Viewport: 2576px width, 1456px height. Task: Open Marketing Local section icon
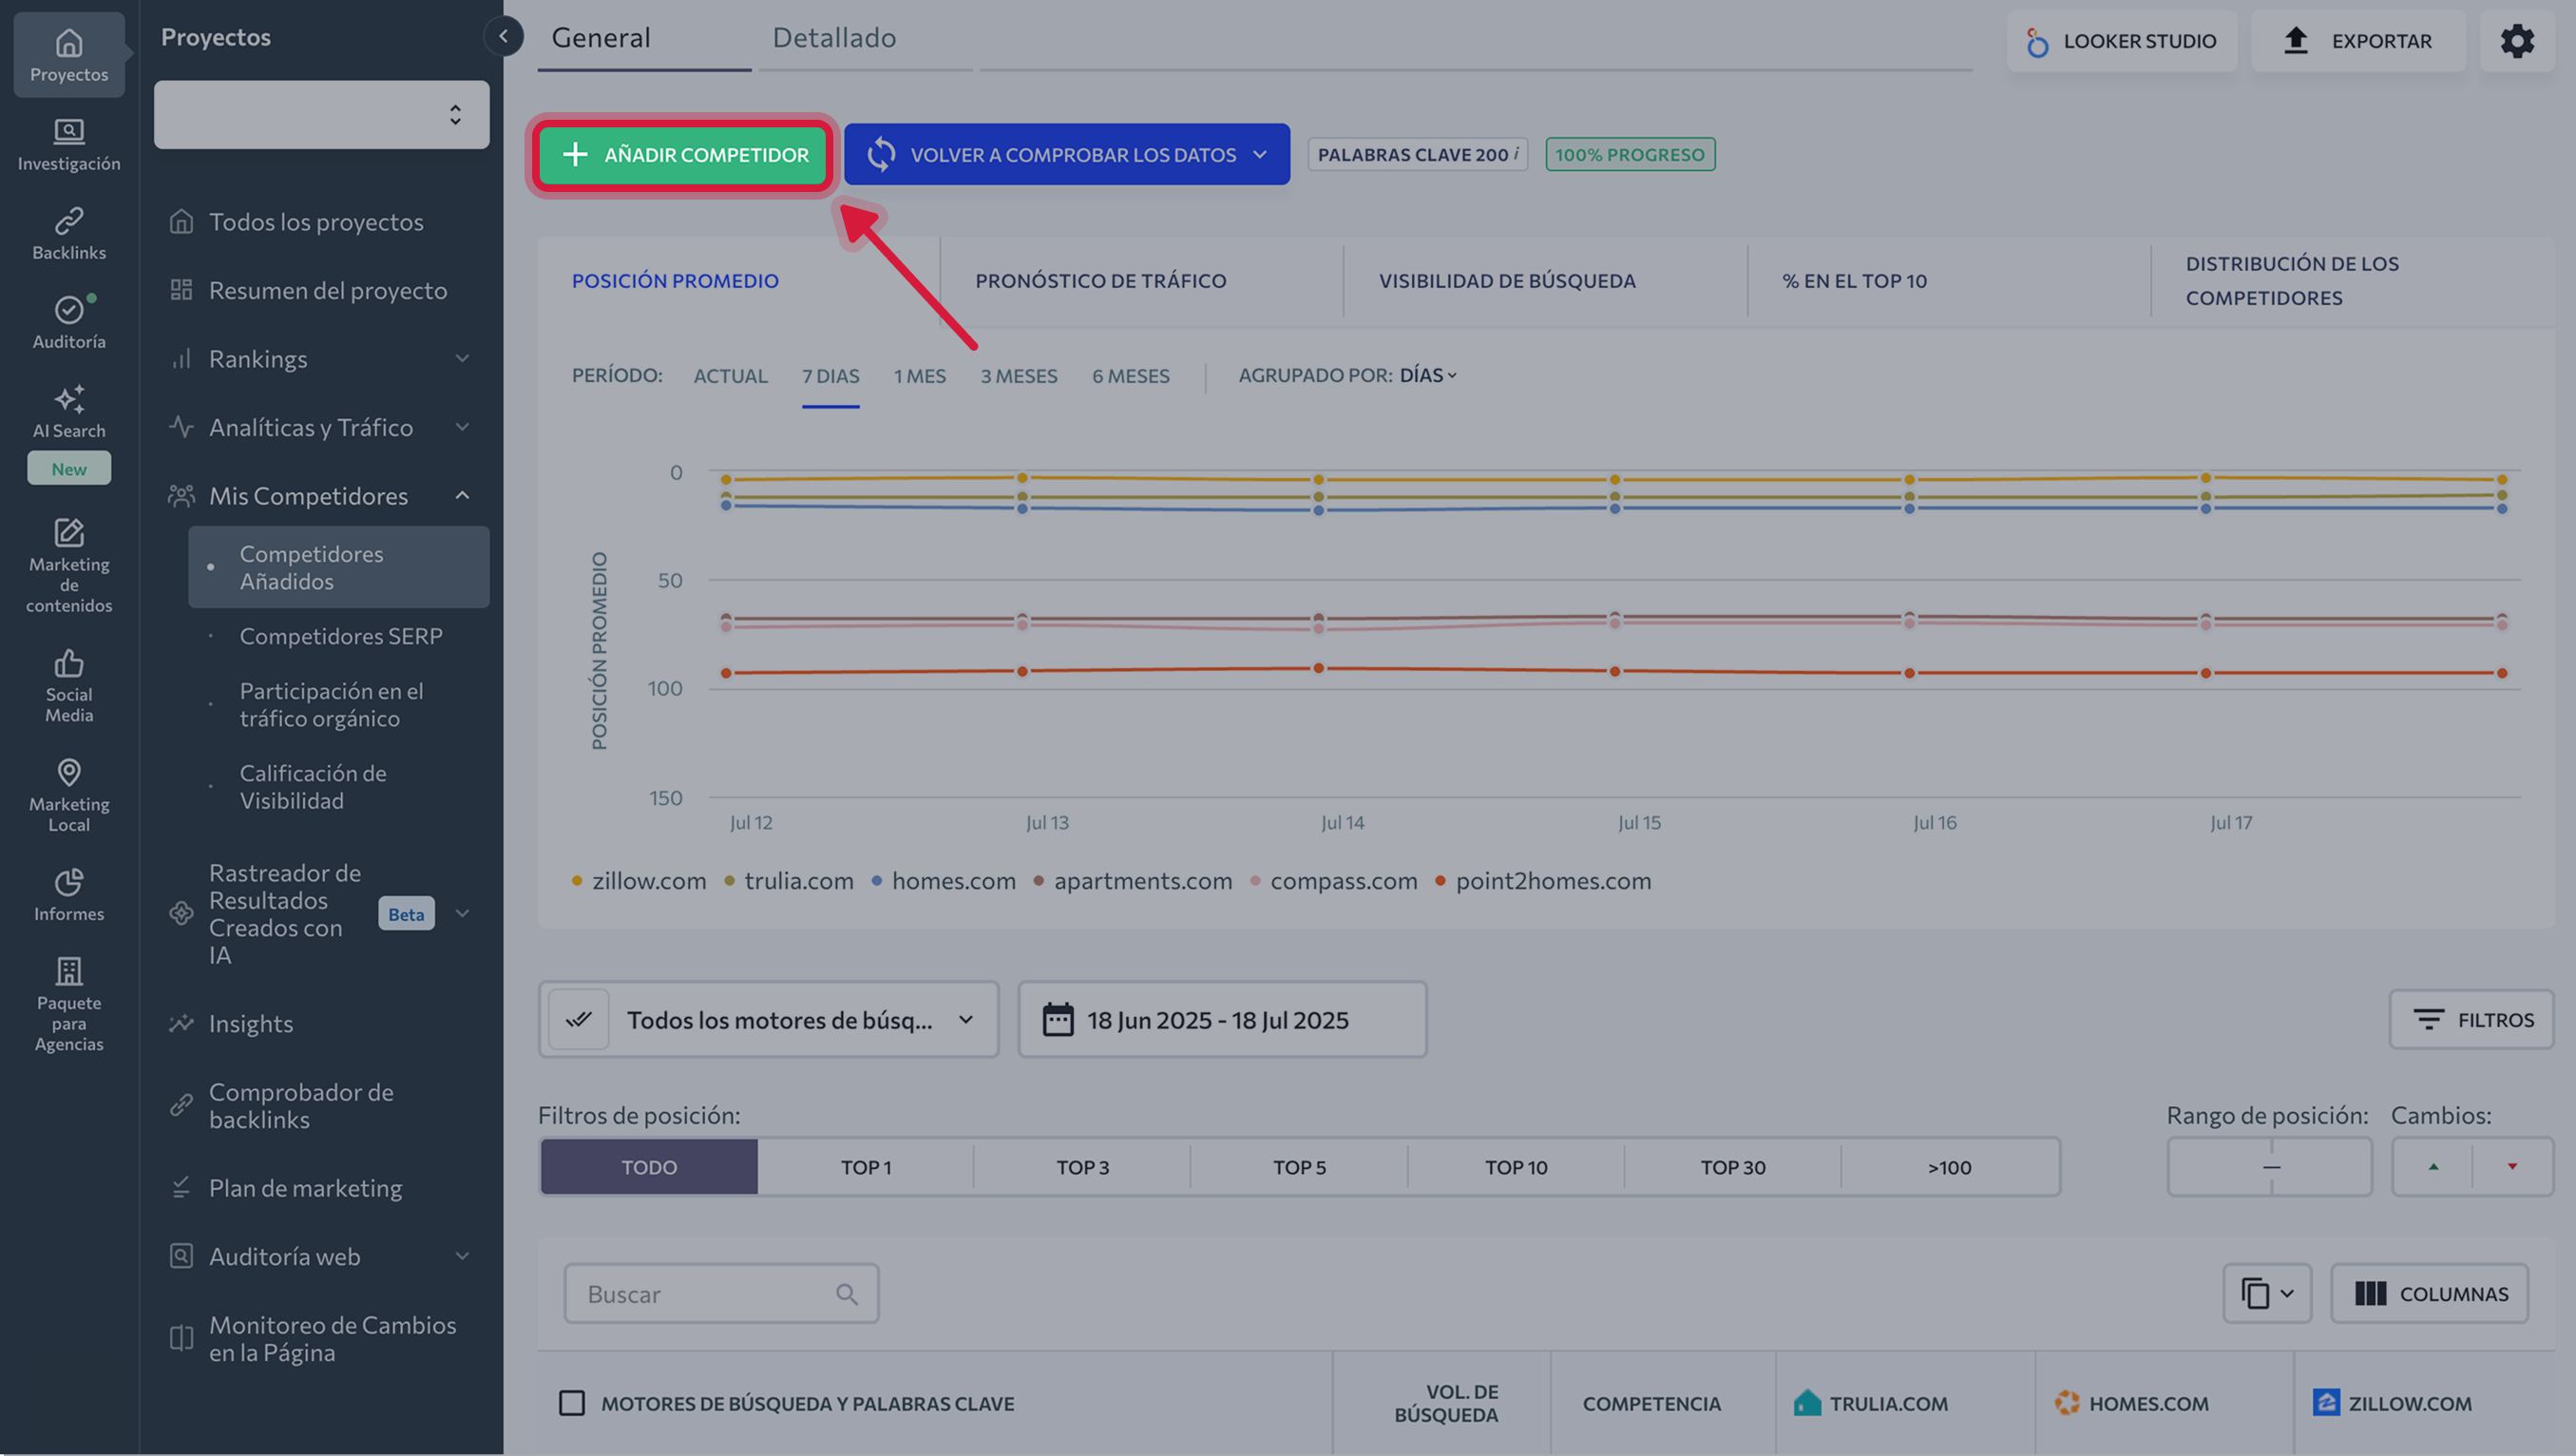(x=69, y=772)
